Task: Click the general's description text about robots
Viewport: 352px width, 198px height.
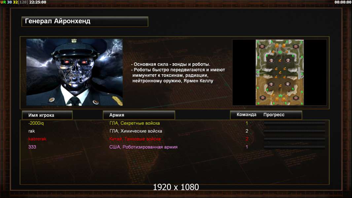Action: (178, 72)
